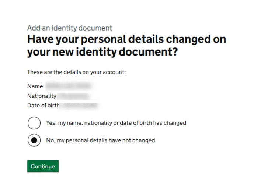Click 'No, my personal details have not changed' label

click(100, 140)
